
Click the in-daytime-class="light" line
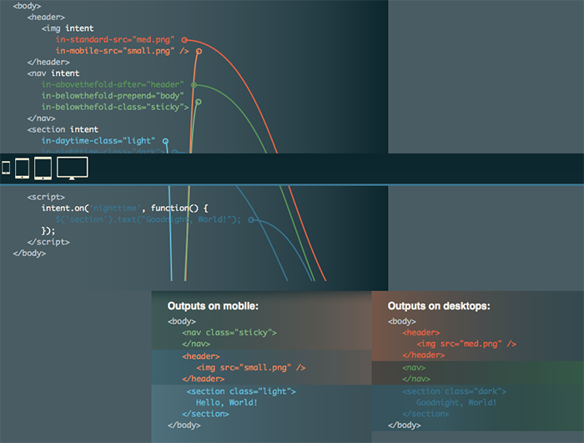click(x=98, y=141)
